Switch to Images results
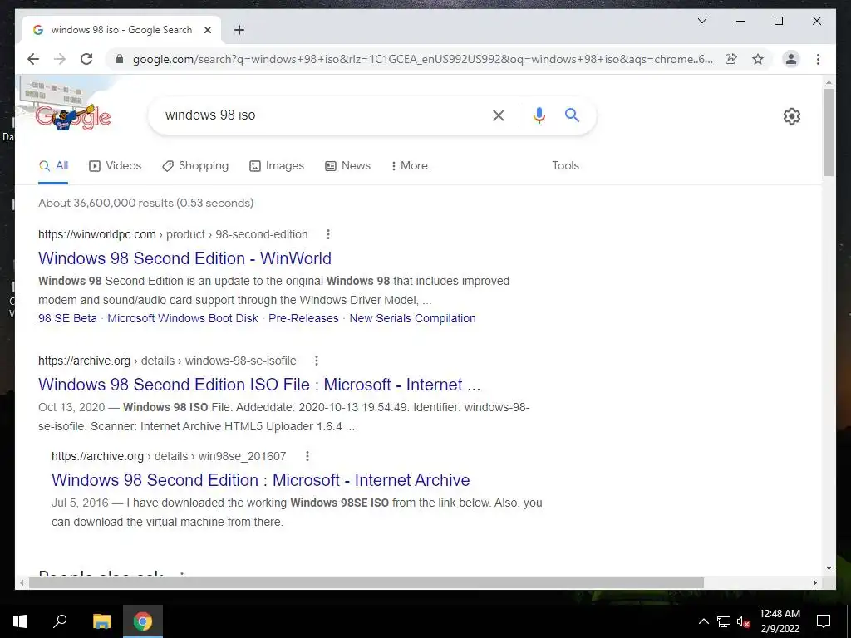 pyautogui.click(x=276, y=166)
